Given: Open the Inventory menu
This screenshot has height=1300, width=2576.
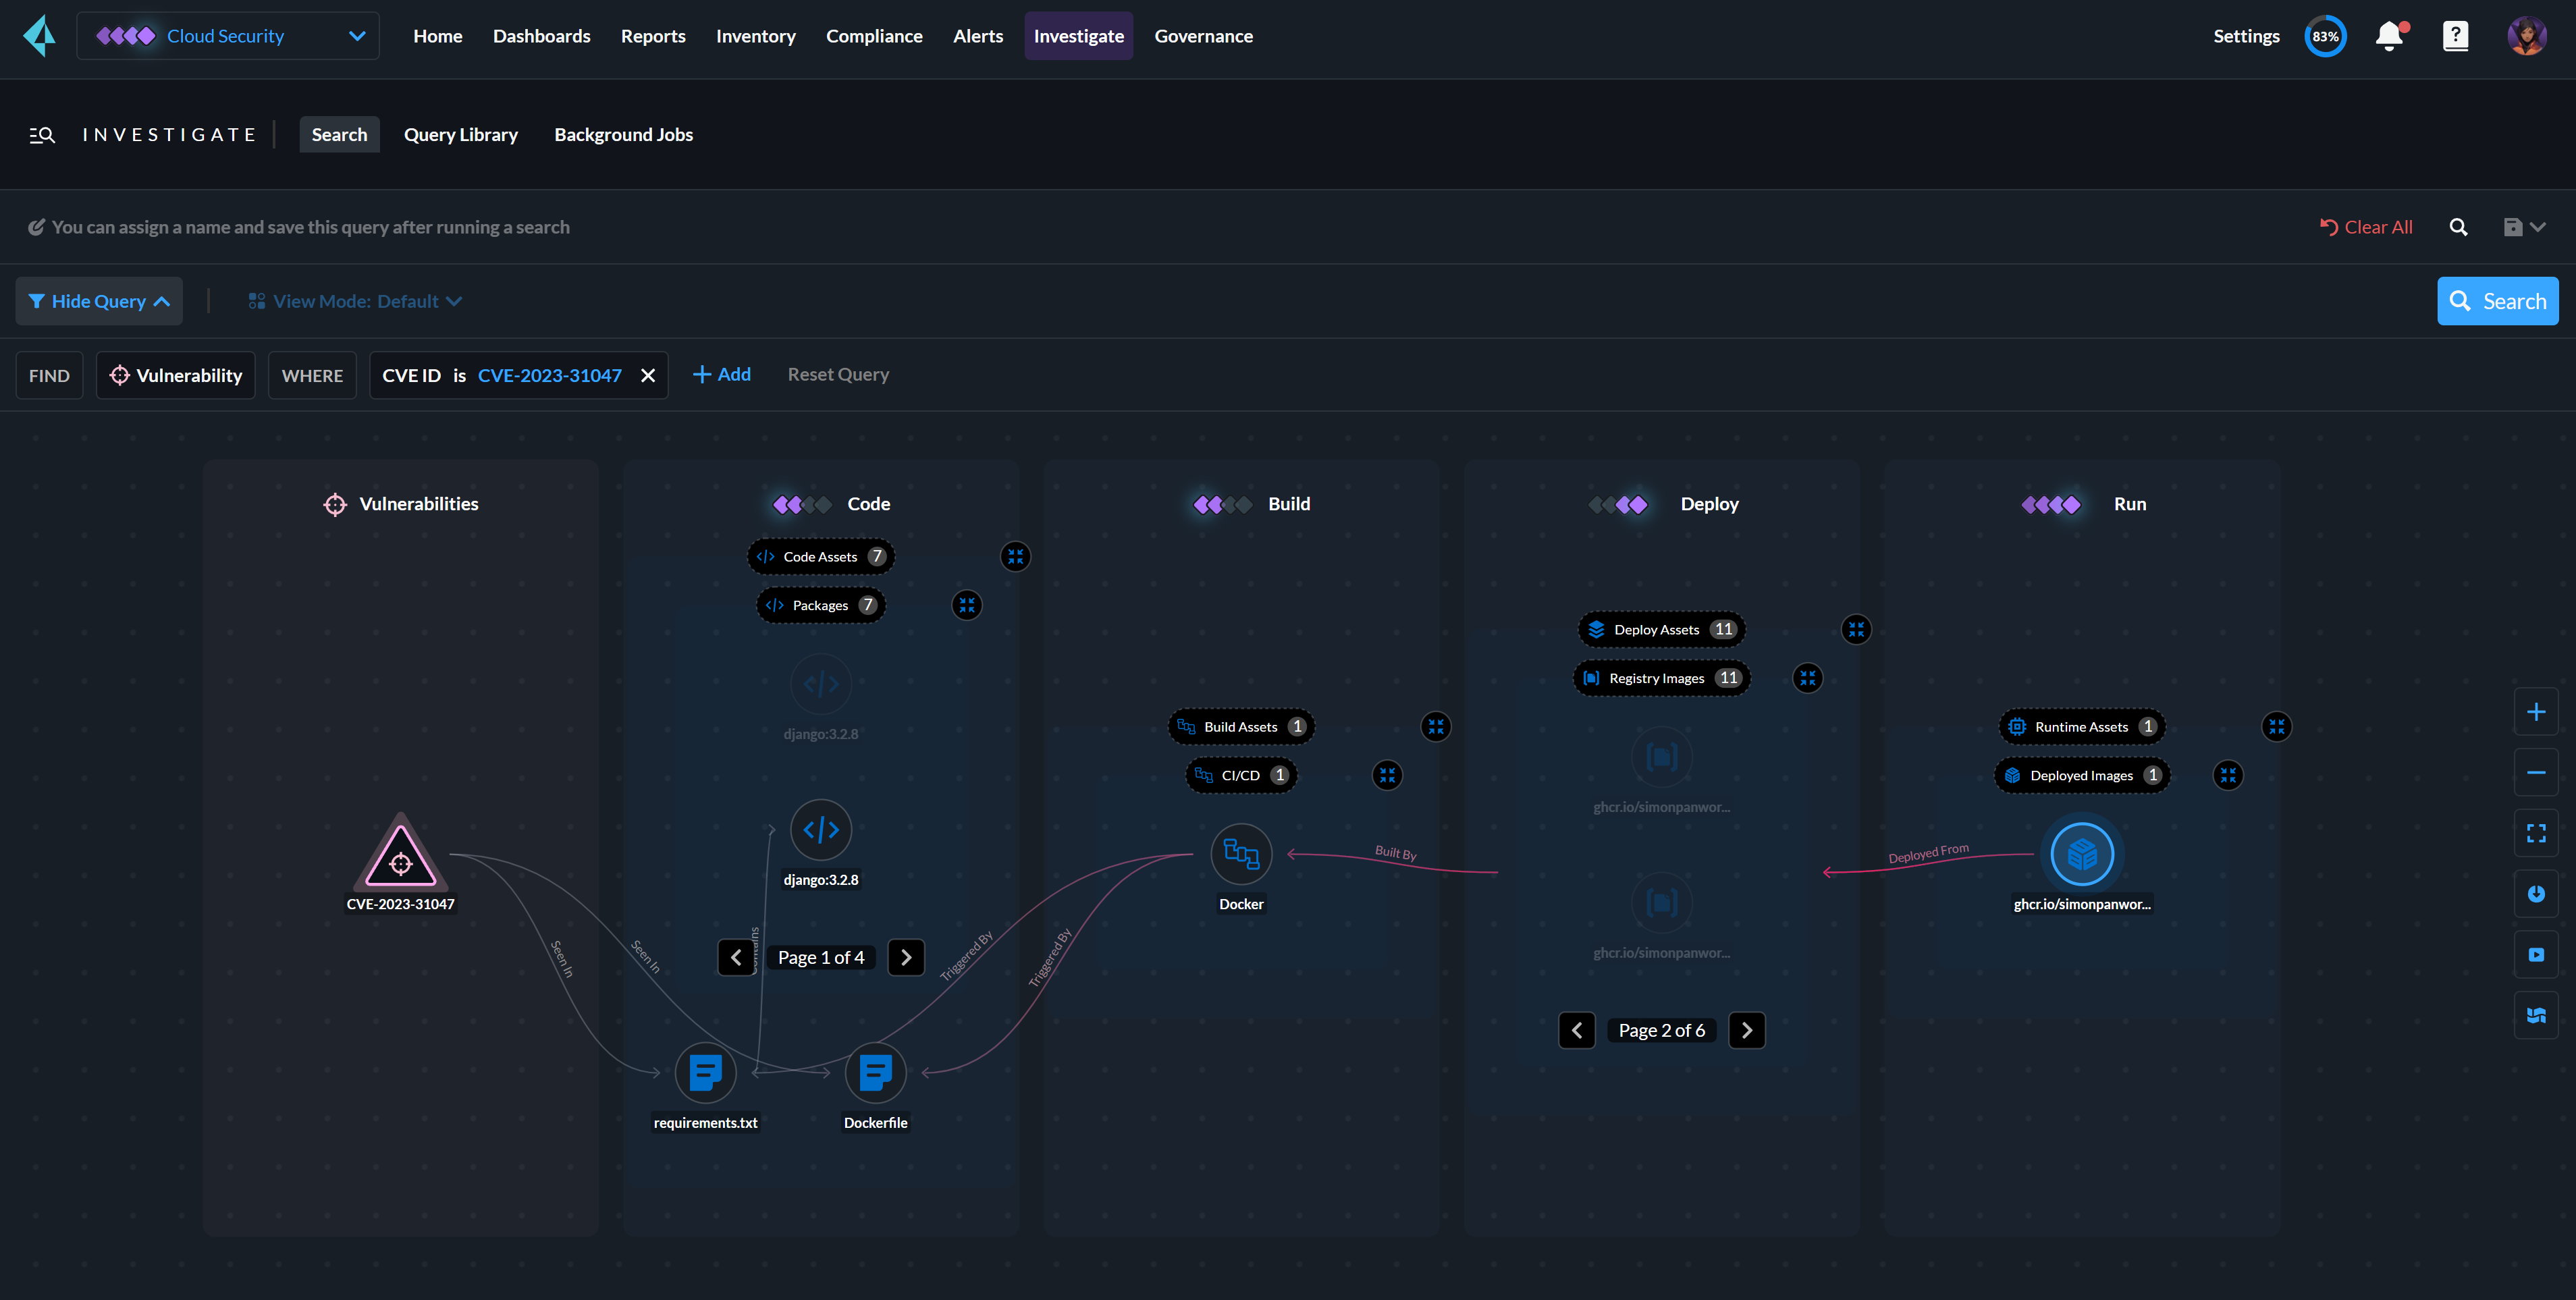Looking at the screenshot, I should (x=756, y=36).
